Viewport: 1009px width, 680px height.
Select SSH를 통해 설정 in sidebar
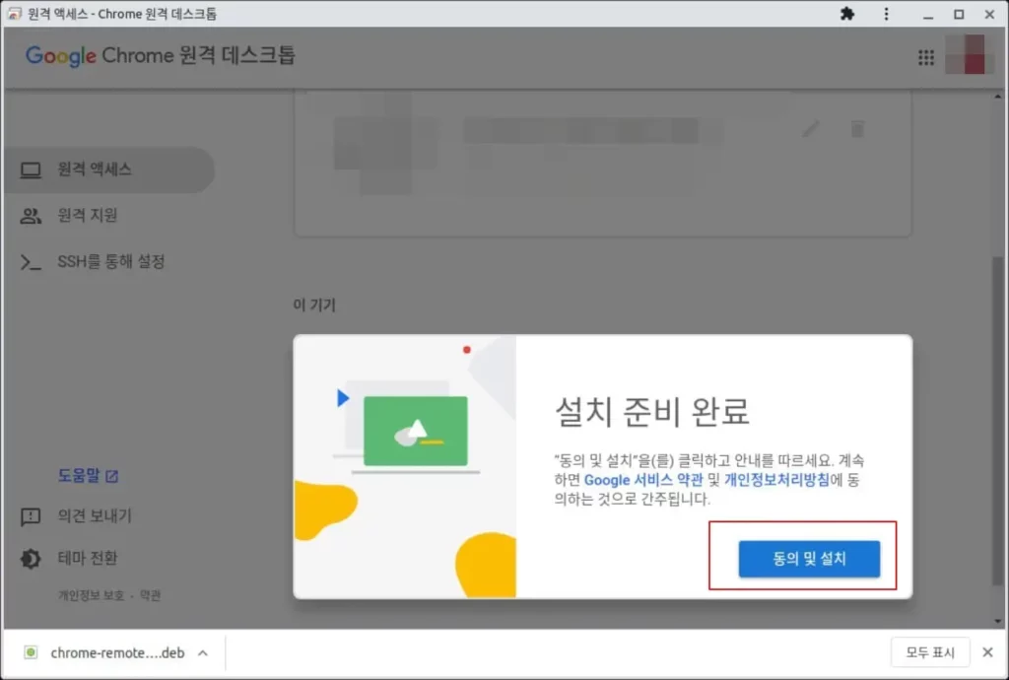[109, 262]
